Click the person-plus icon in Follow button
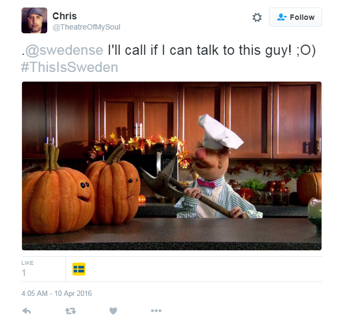The image size is (343, 333). click(281, 17)
